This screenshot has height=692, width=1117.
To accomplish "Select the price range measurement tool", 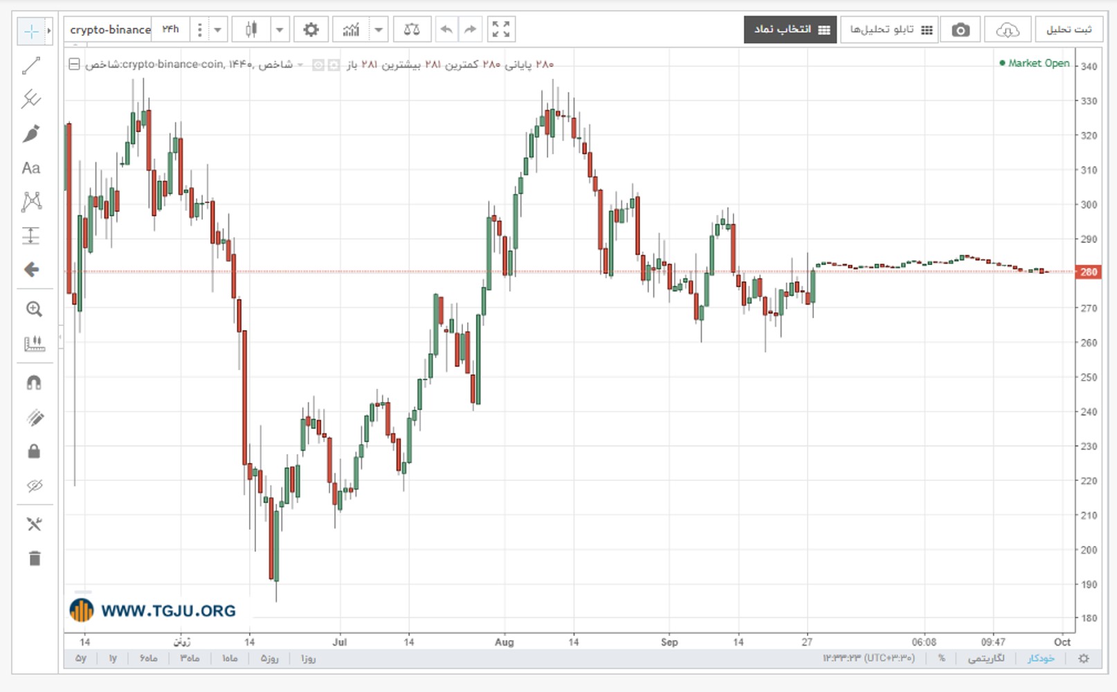I will click(31, 236).
